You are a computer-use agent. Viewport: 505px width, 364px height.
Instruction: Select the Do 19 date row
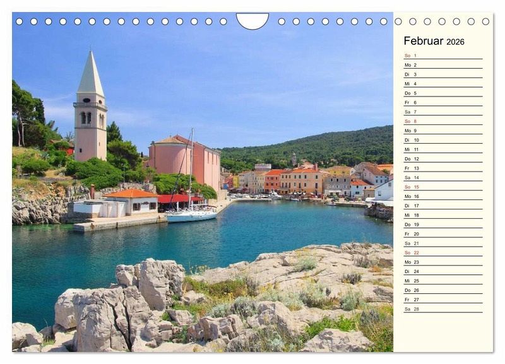point(443,225)
